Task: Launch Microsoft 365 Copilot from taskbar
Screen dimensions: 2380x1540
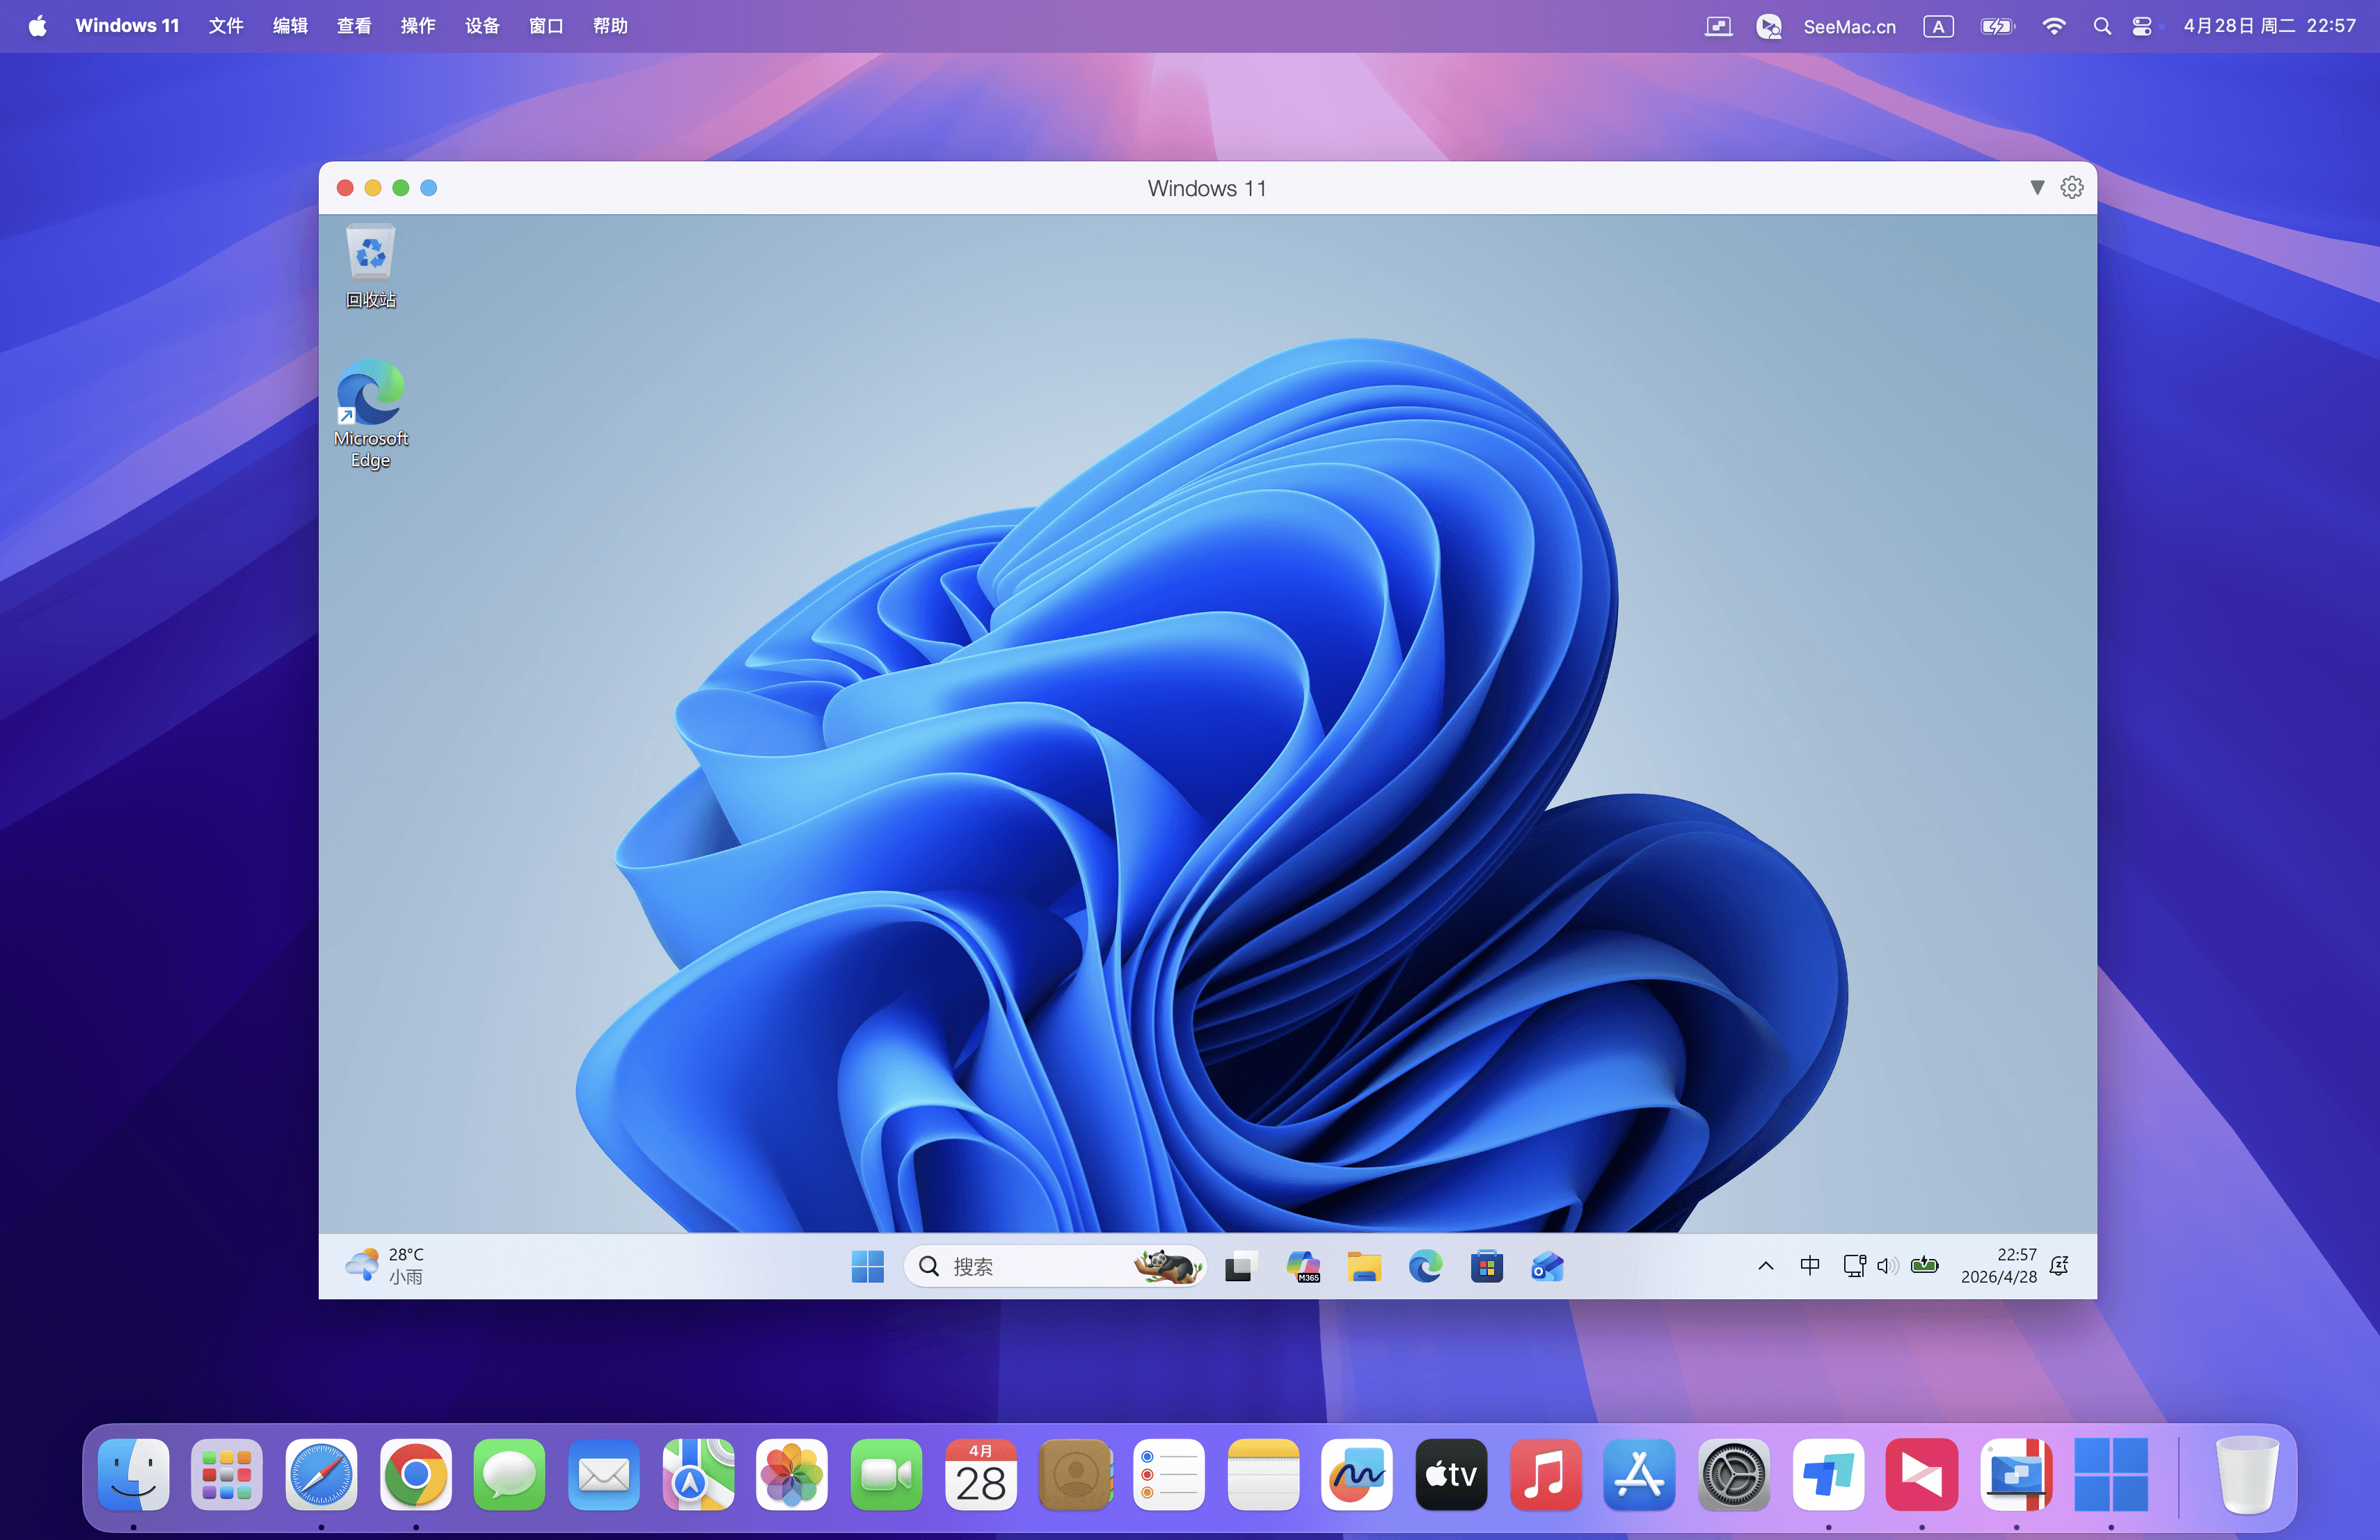Action: click(1303, 1266)
